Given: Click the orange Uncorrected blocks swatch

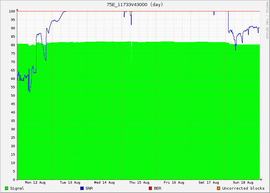Looking at the screenshot, I should tap(218, 188).
